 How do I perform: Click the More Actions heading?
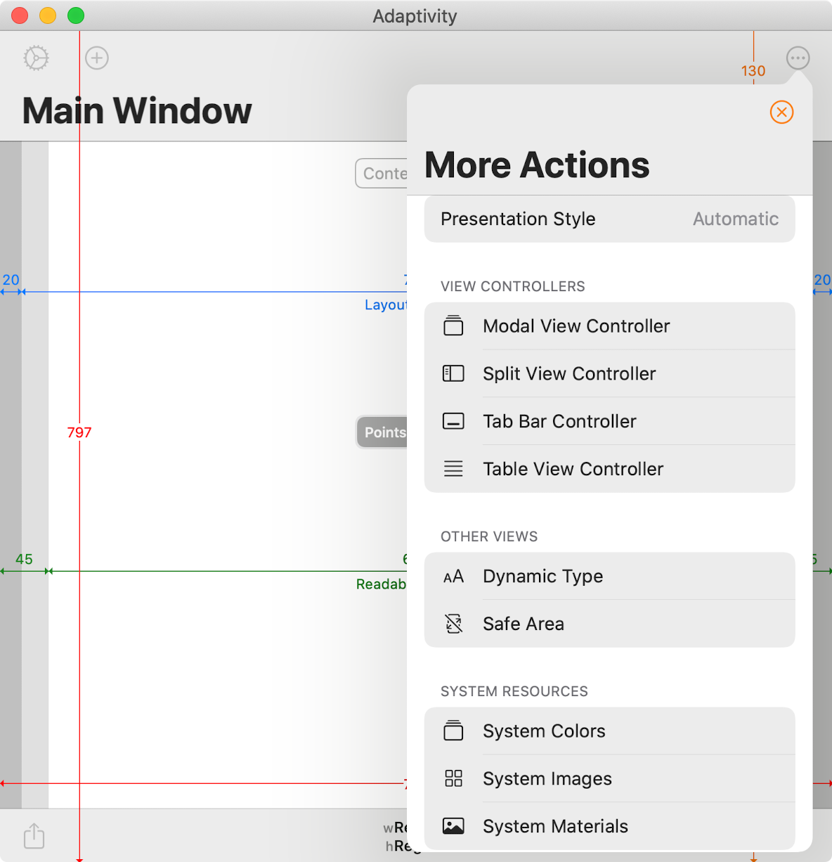click(x=537, y=165)
